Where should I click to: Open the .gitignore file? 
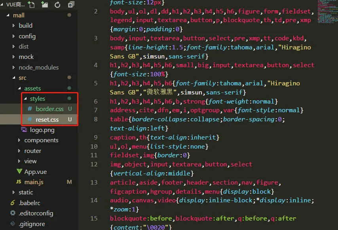pos(32,224)
